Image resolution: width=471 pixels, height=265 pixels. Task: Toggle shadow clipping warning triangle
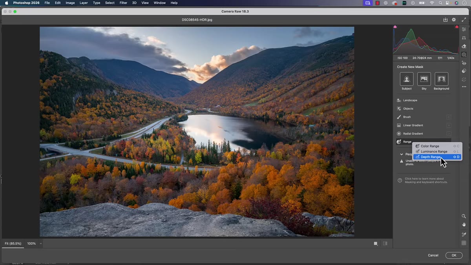[395, 27]
